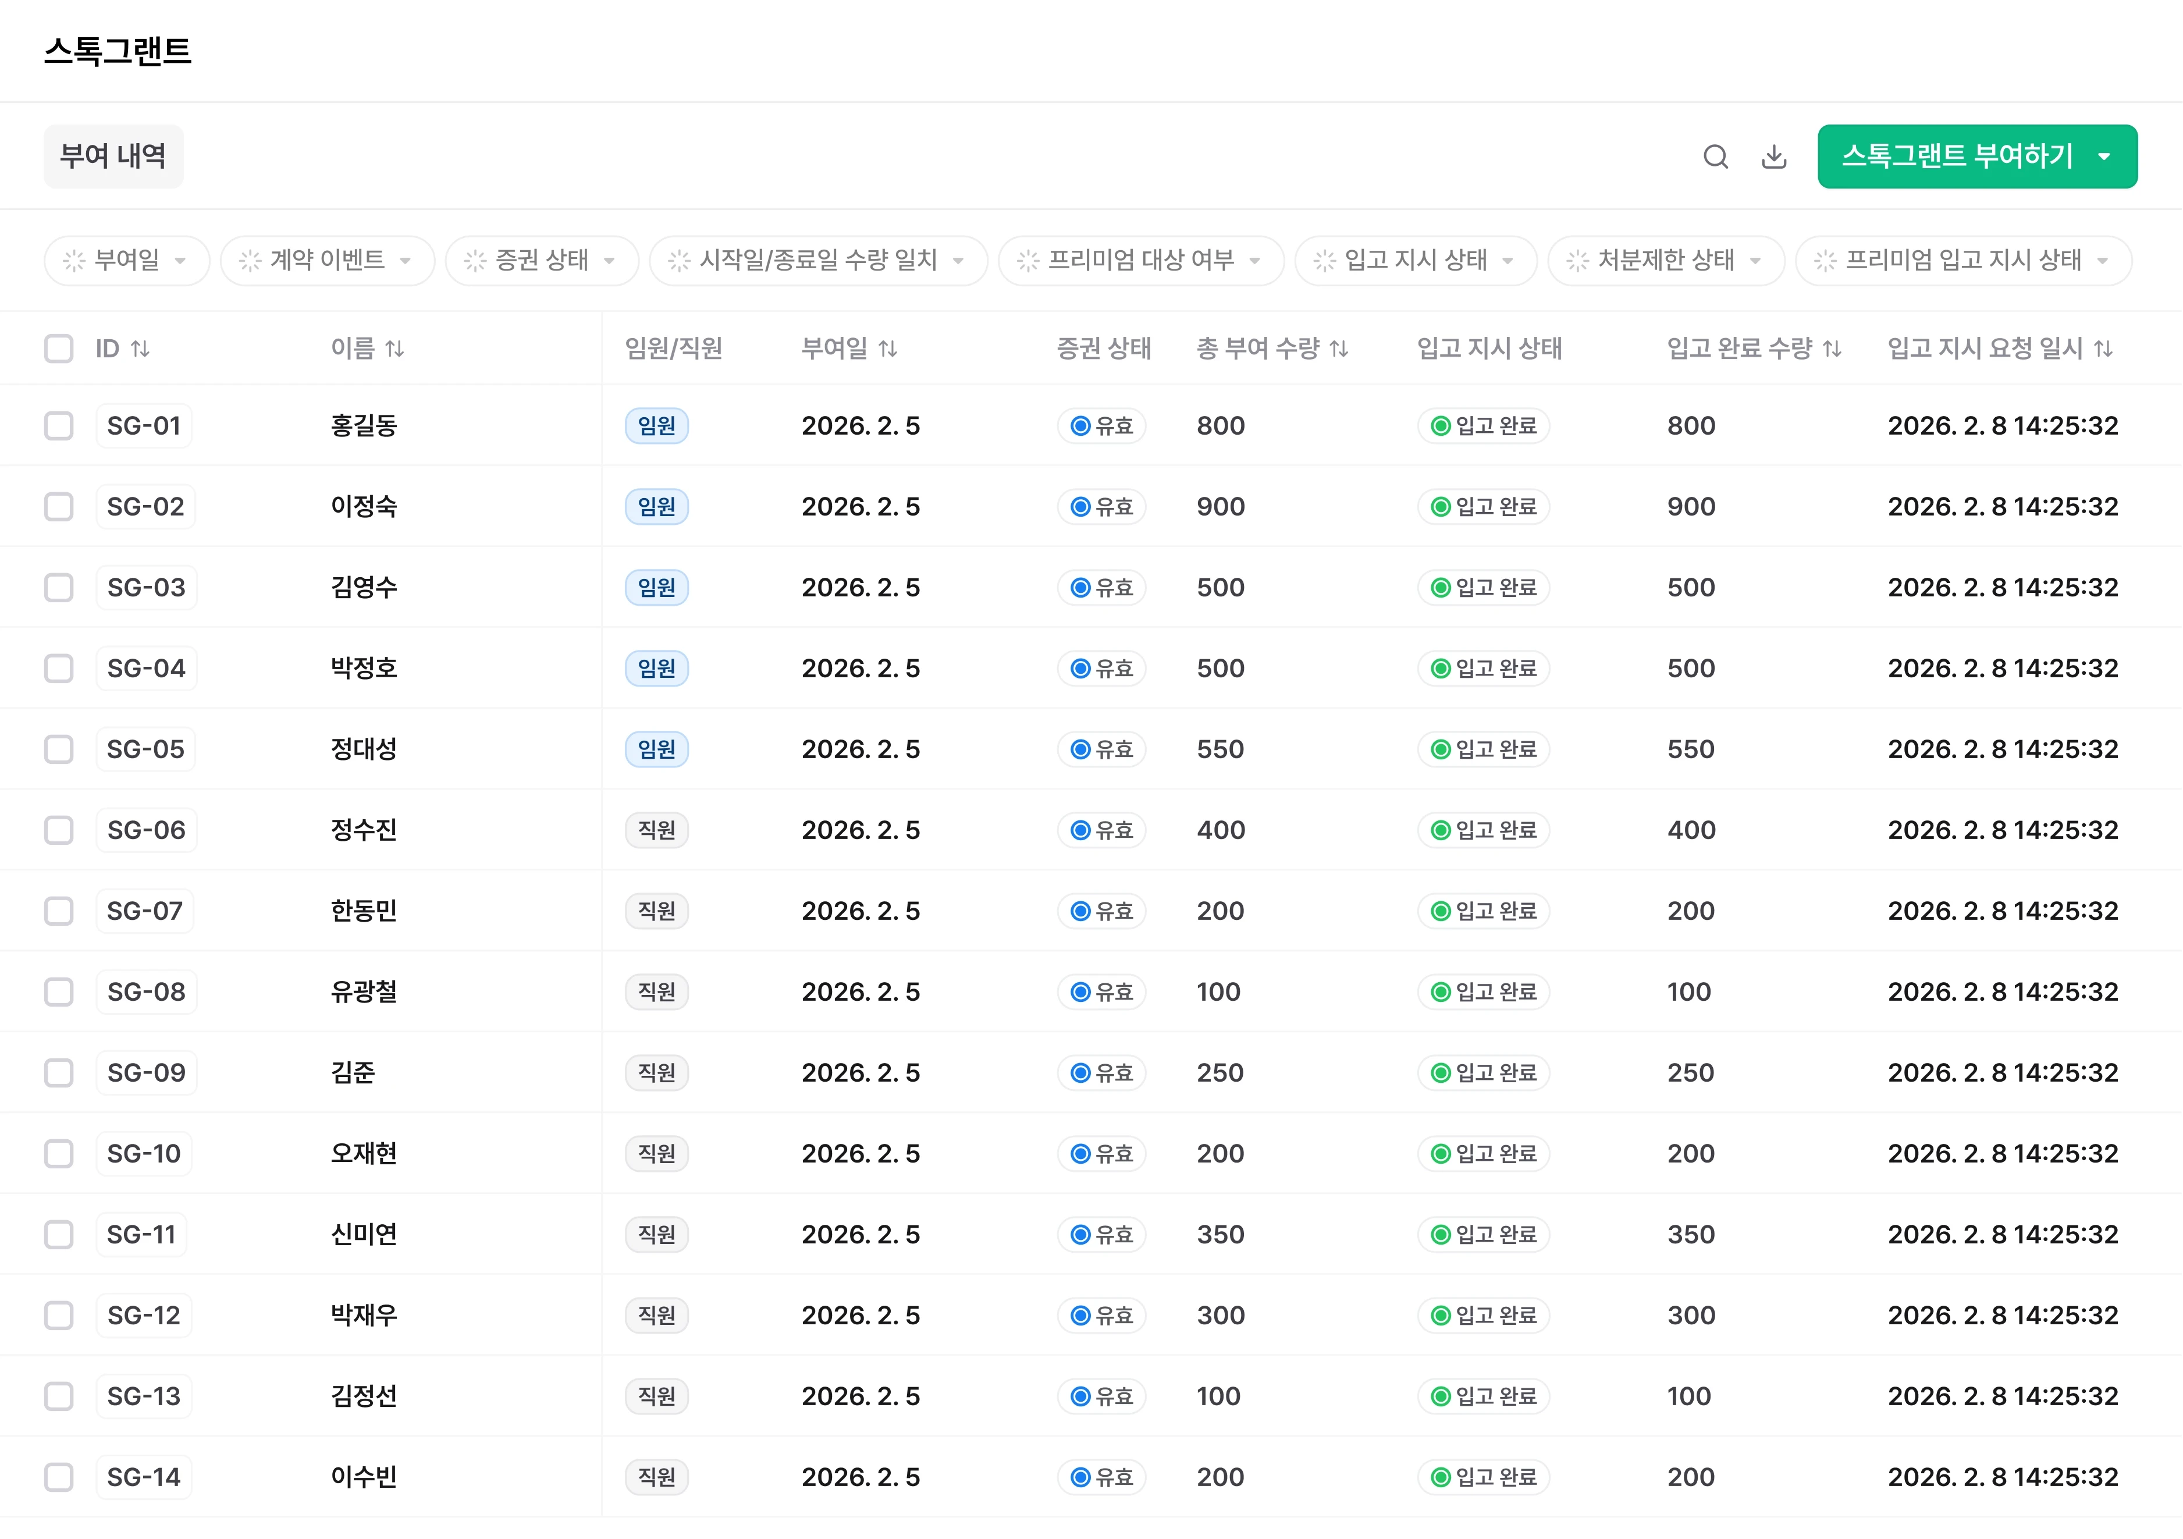Open the 프리미엄 대상 여부 filter
Viewport: 2183px width, 1539px height.
tap(1141, 261)
